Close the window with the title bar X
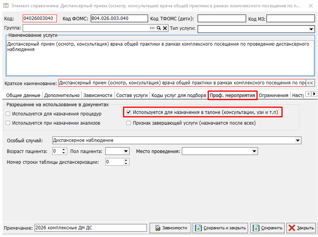This screenshot has height=237, width=318. pos(310,6)
